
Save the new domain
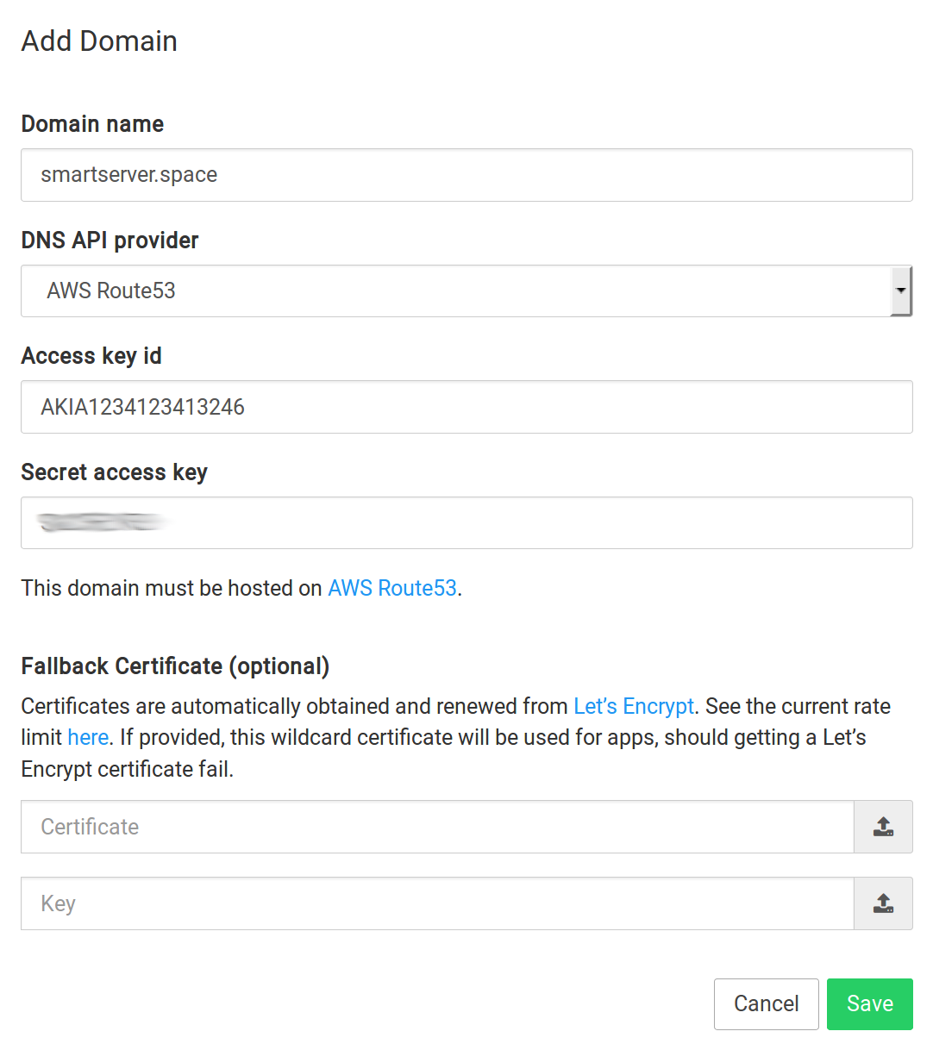point(869,1003)
